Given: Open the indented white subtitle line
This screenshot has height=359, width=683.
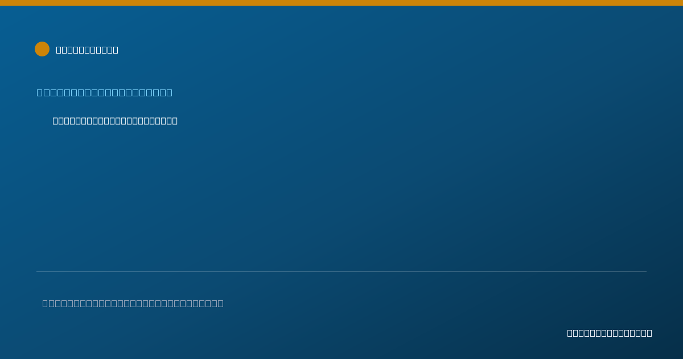Looking at the screenshot, I should click(x=115, y=121).
